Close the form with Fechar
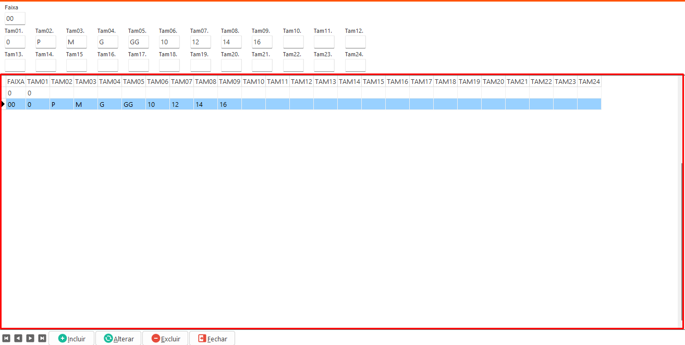685x345 pixels. [212, 338]
